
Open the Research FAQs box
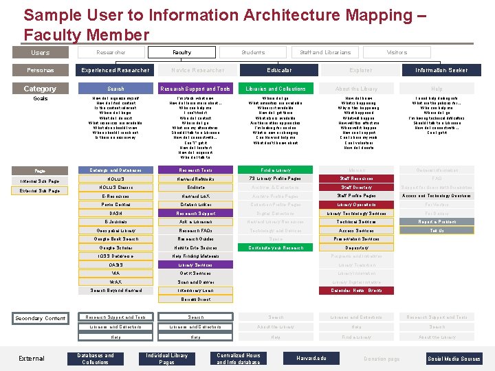click(195, 230)
